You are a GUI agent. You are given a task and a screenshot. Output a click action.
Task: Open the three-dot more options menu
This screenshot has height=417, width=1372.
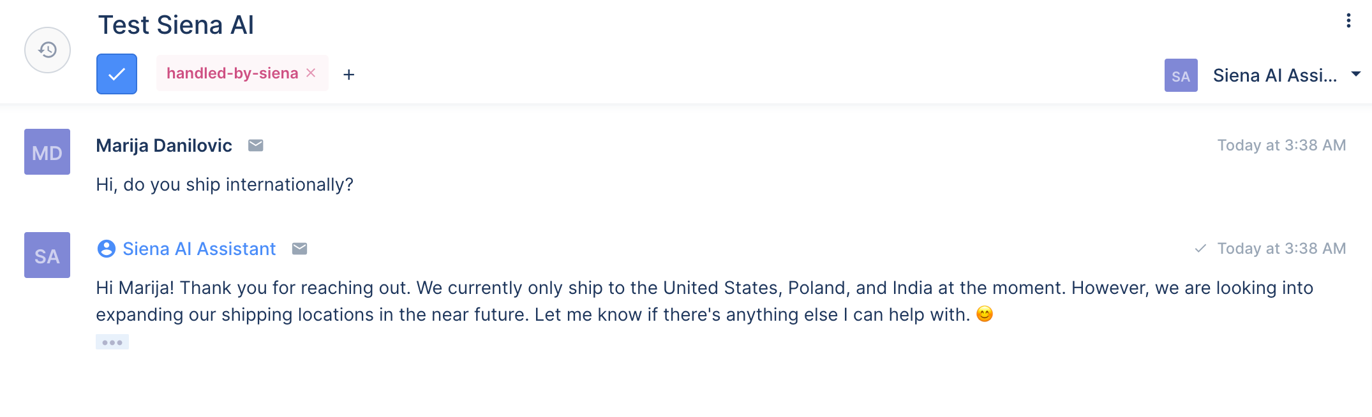tap(1348, 21)
